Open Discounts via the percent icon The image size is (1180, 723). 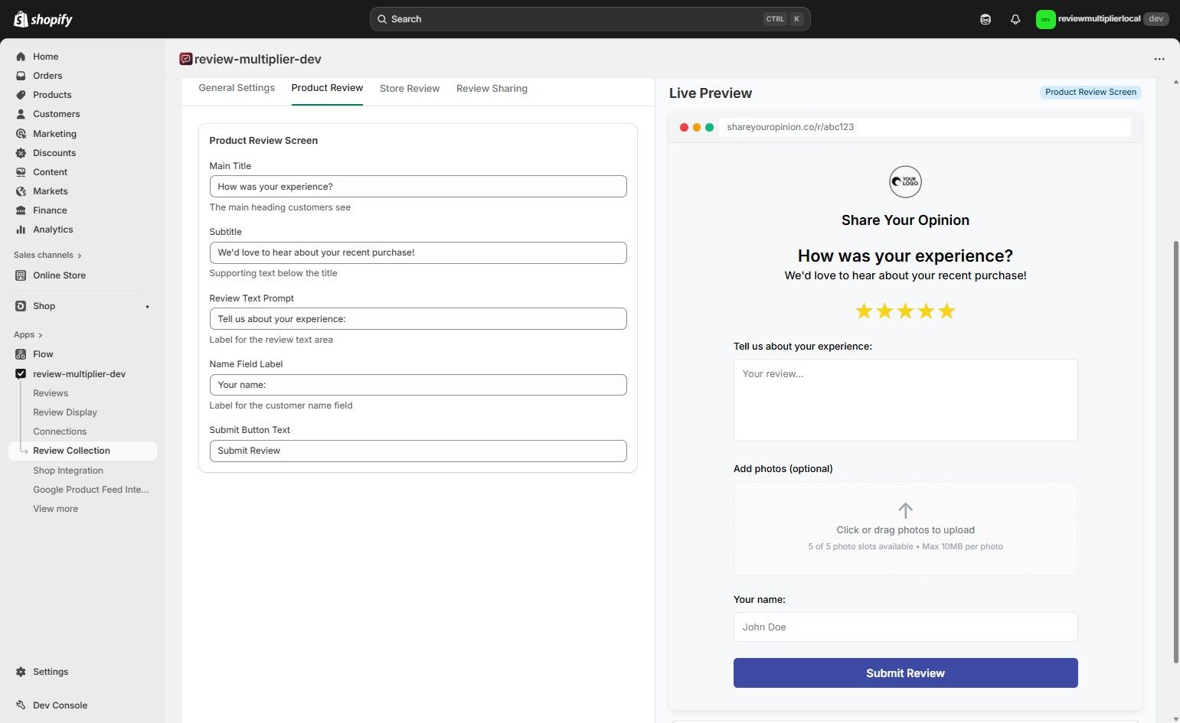click(x=21, y=152)
